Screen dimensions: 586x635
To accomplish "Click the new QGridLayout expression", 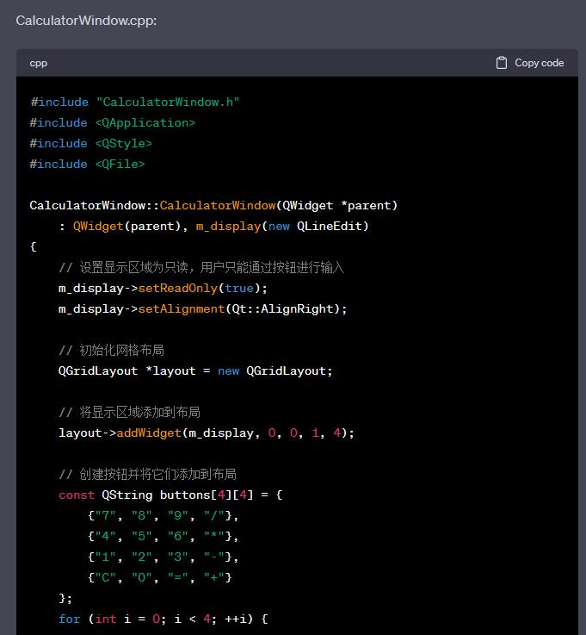I will [274, 371].
